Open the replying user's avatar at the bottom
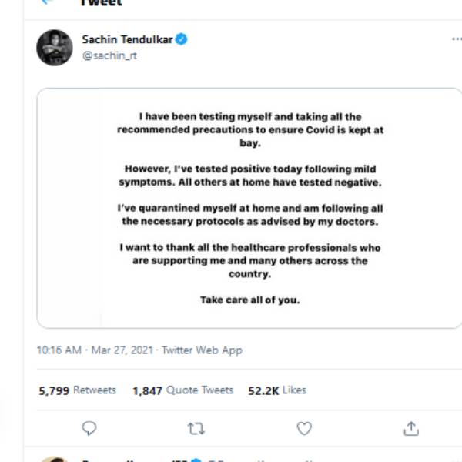 click(x=54, y=460)
